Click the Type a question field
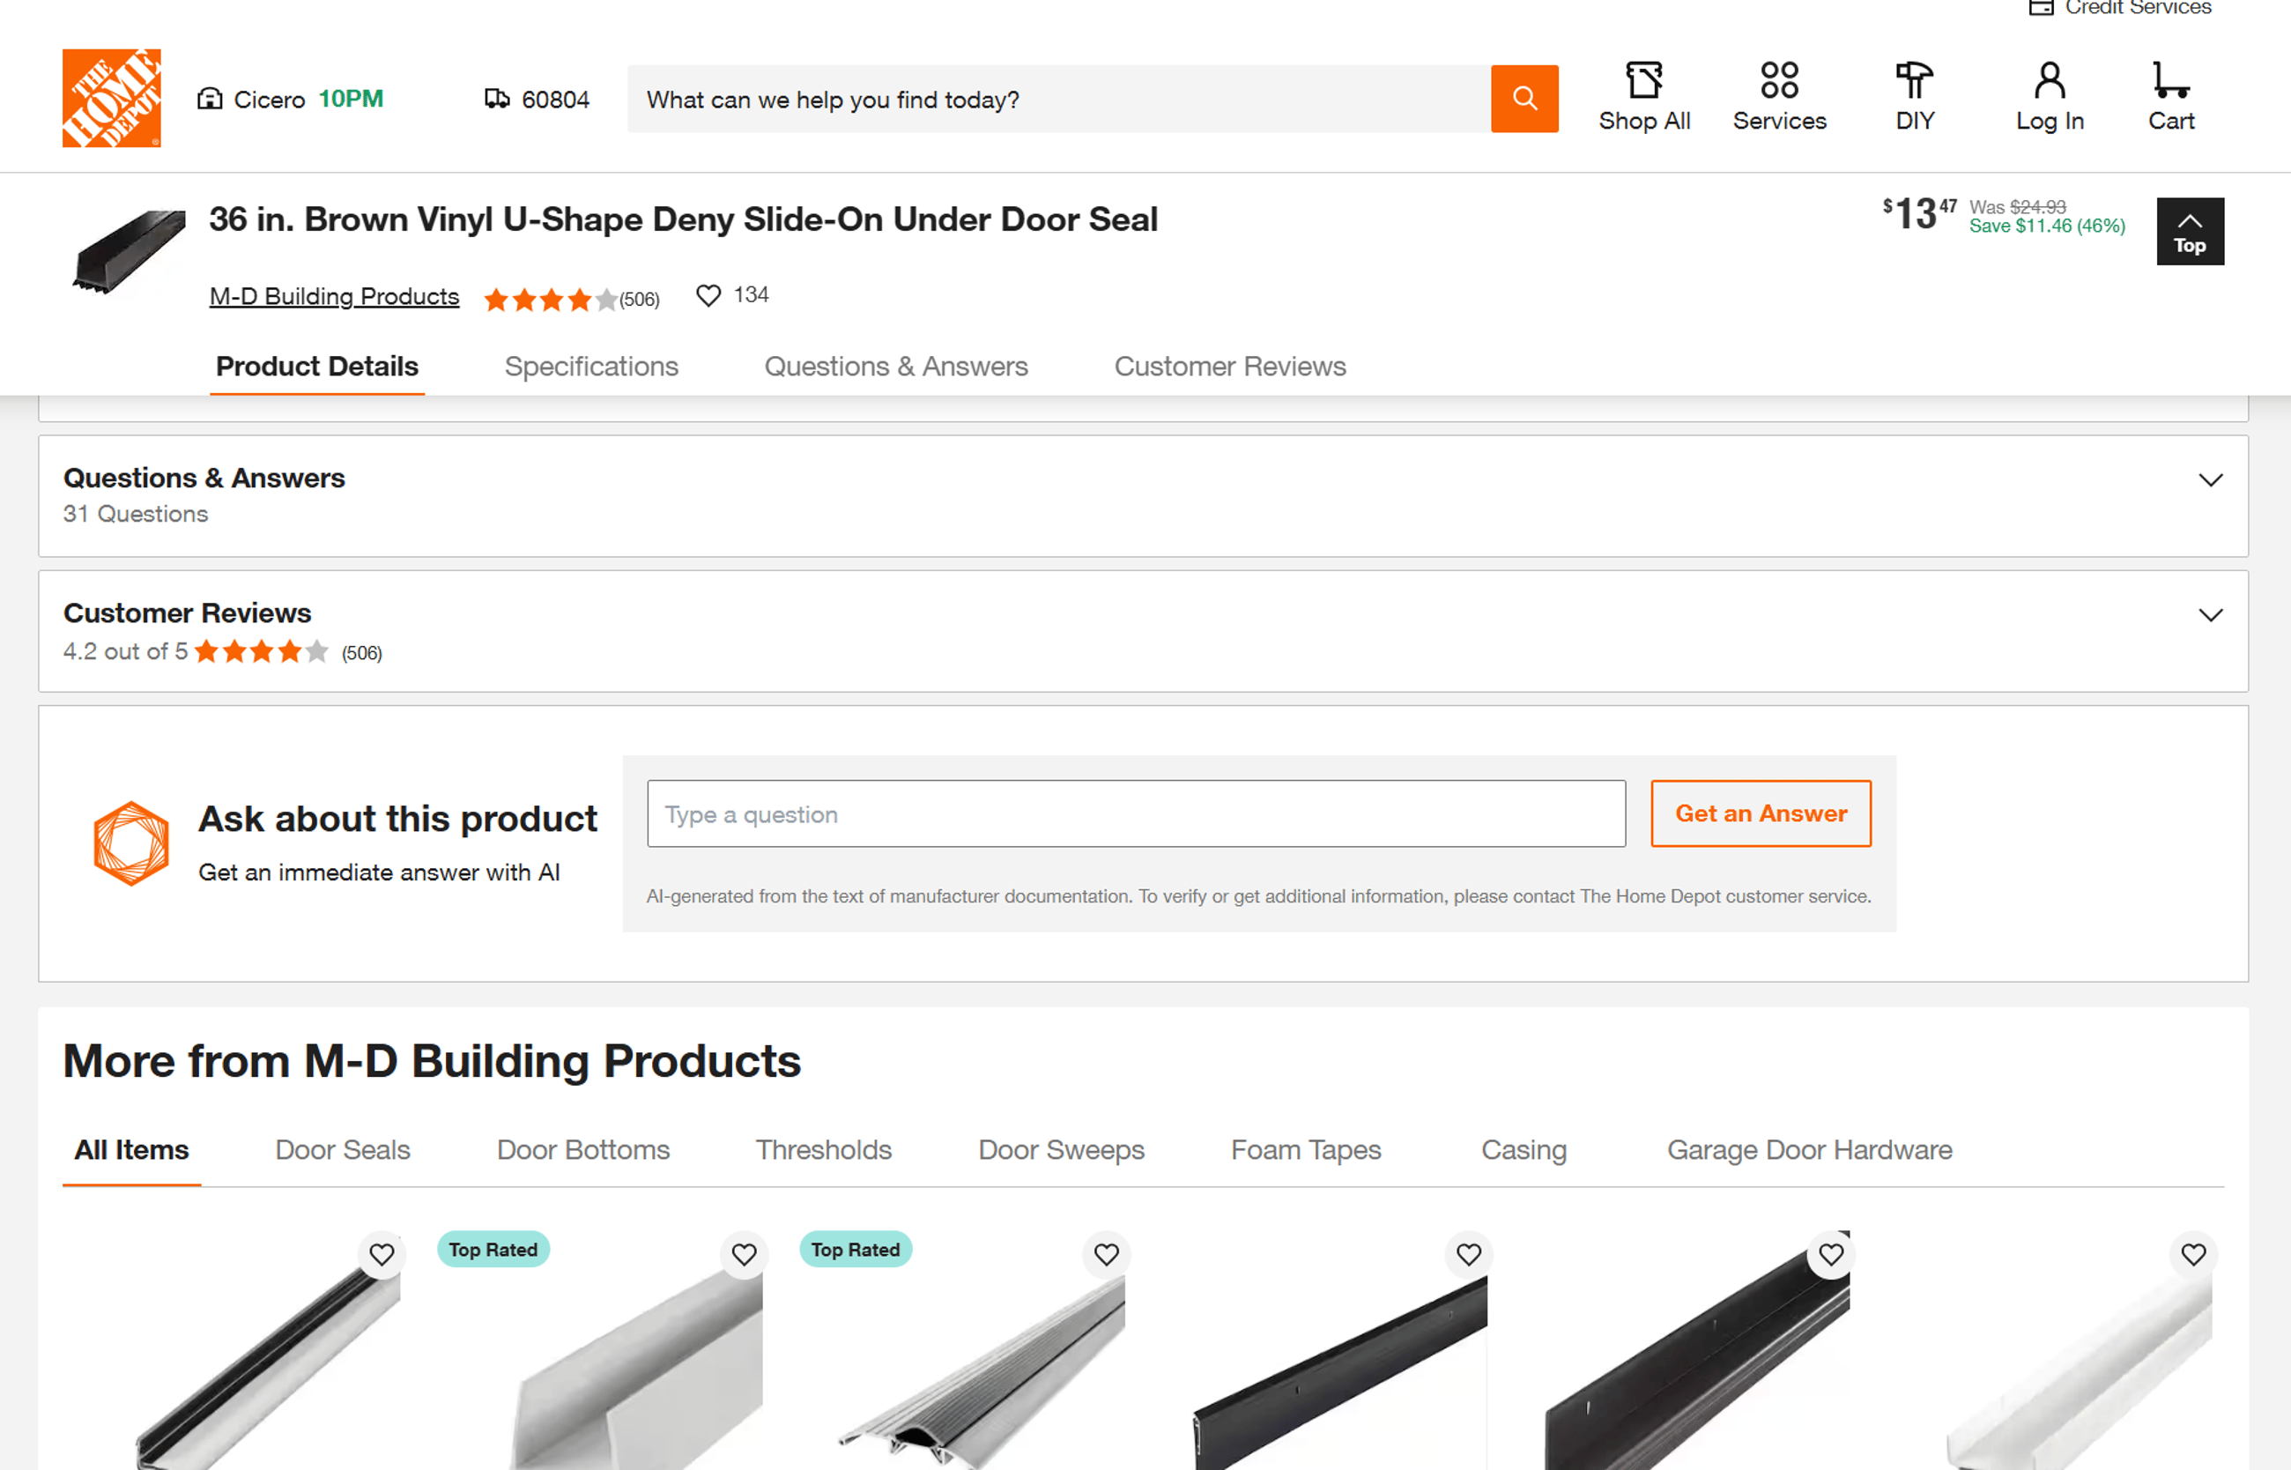 (1136, 813)
